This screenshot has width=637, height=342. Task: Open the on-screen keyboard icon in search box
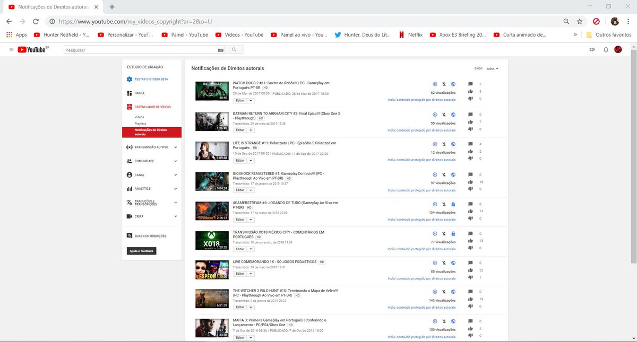click(x=221, y=50)
